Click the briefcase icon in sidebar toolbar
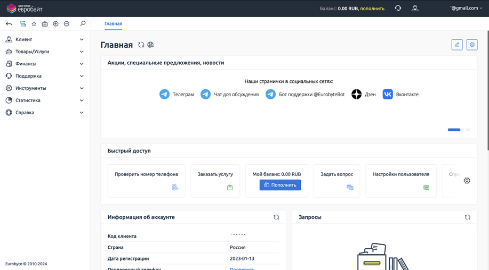 (x=45, y=23)
